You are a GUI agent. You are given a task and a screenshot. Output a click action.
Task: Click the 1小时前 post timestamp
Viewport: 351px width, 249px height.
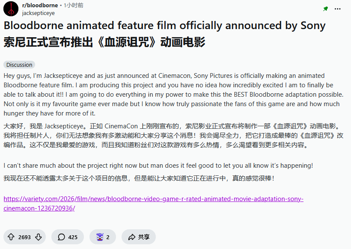[x=74, y=6]
